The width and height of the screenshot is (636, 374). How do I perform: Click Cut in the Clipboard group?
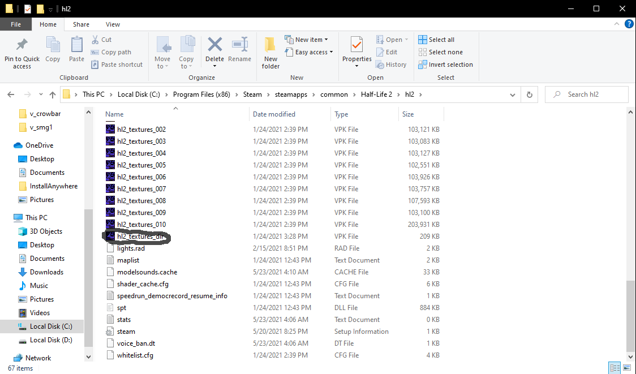click(x=101, y=40)
